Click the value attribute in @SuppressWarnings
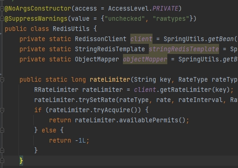The width and height of the screenshot is (238, 168). (80, 18)
